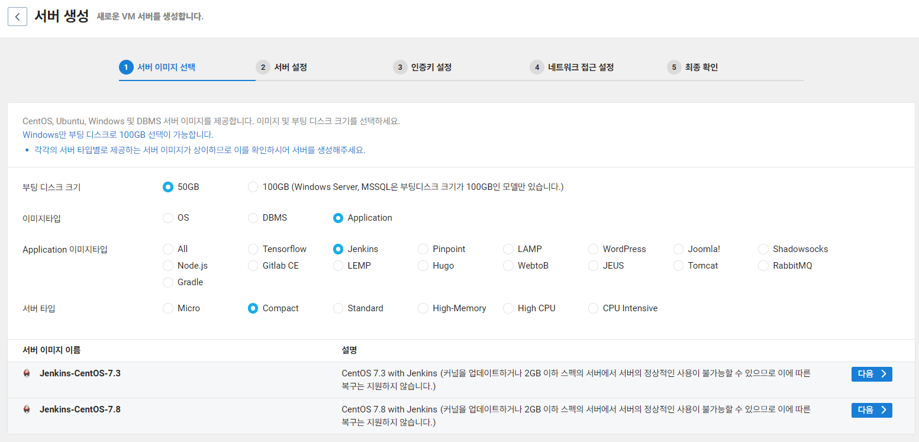Click the Jenkins-CentOS-7.8 image name

coord(80,409)
